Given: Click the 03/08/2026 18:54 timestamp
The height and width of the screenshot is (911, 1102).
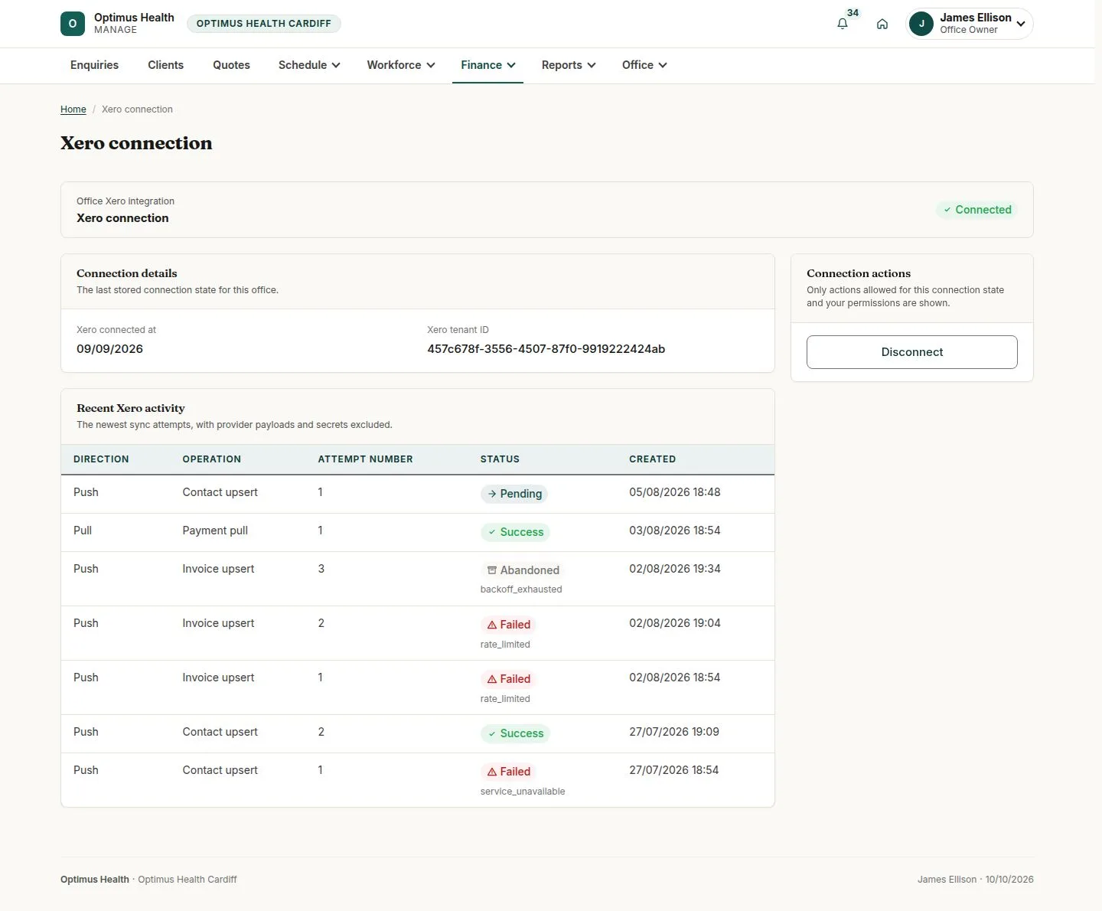Looking at the screenshot, I should coord(674,531).
